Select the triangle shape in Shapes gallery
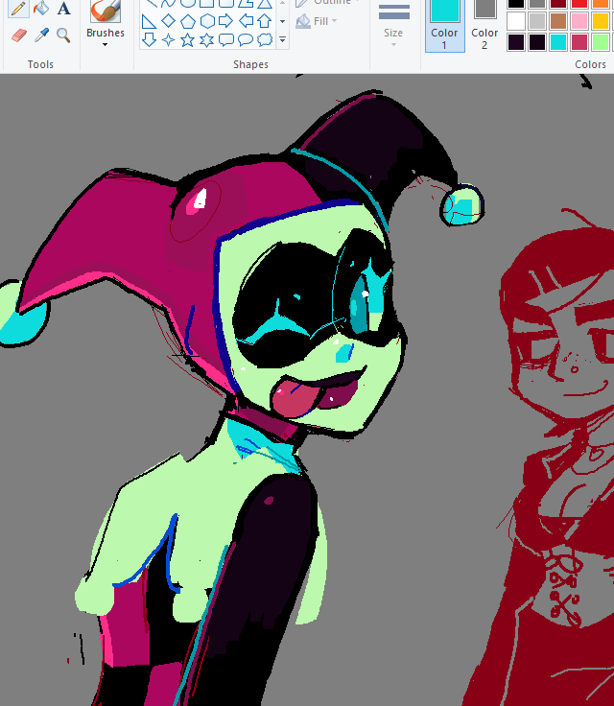614x706 pixels. tap(265, 4)
